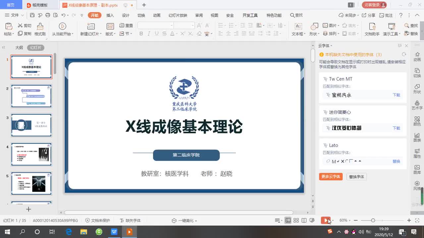Select slide 3 thumbnail
Screen dimensions: 424x238
[x=31, y=125]
